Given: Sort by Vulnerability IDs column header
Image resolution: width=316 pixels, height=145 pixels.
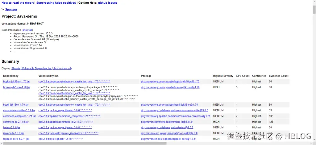Looking at the screenshot, I should point(48,76).
